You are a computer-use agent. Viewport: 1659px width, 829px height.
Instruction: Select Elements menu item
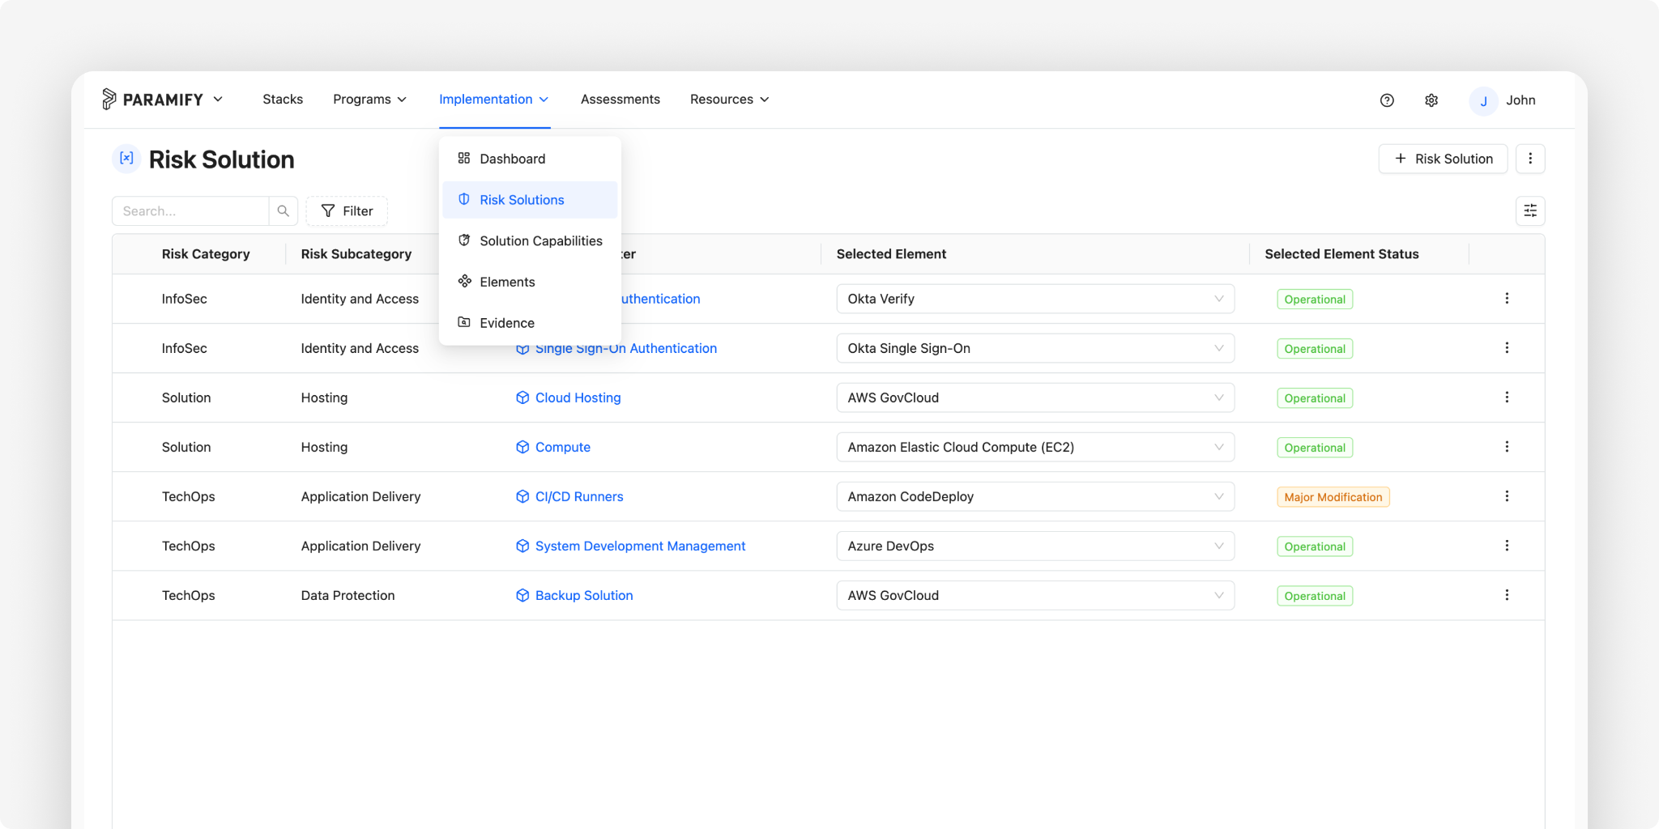tap(530, 282)
